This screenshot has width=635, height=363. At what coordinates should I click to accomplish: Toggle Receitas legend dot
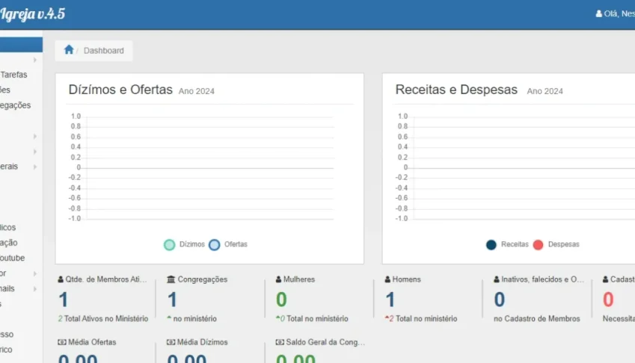pos(491,244)
